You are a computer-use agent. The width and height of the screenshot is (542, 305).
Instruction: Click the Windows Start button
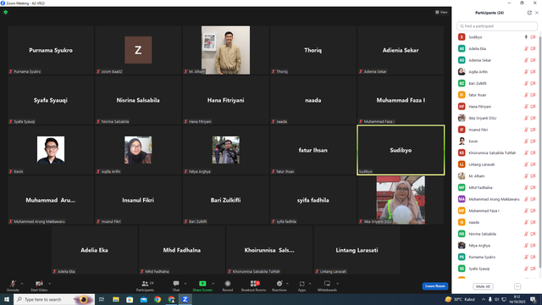[x=7, y=299]
